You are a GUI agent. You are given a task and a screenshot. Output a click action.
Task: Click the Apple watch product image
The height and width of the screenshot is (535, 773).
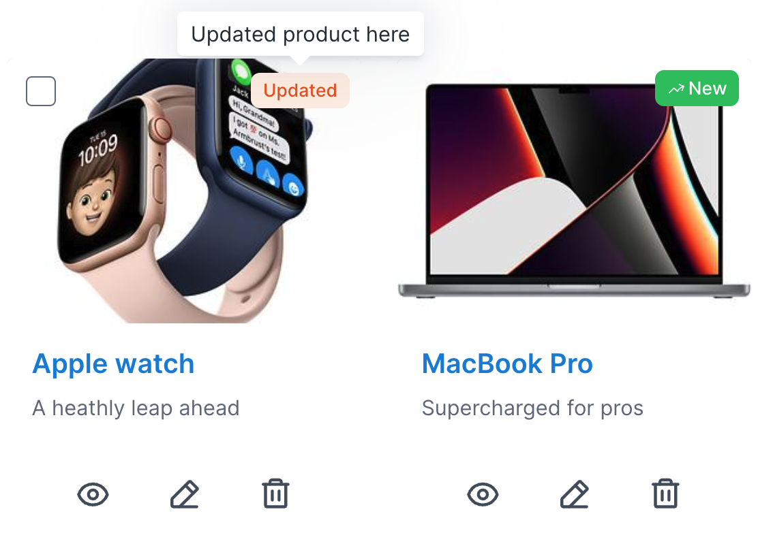point(185,191)
